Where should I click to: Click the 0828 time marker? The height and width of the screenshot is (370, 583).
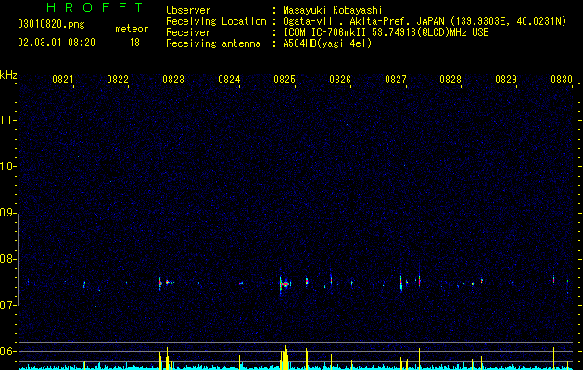pos(450,80)
